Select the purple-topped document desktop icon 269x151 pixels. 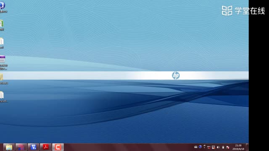tap(3, 59)
